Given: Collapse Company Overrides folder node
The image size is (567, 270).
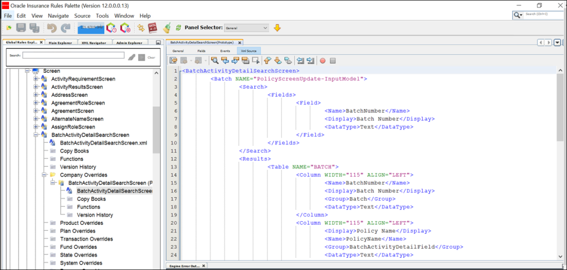Looking at the screenshot, I should tap(45, 174).
